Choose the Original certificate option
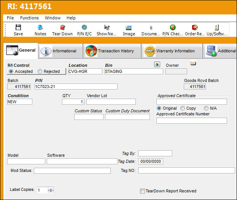This screenshot has height=200, width=237. 159,108
